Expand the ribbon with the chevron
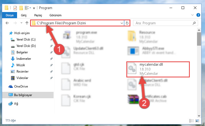 coord(192,15)
